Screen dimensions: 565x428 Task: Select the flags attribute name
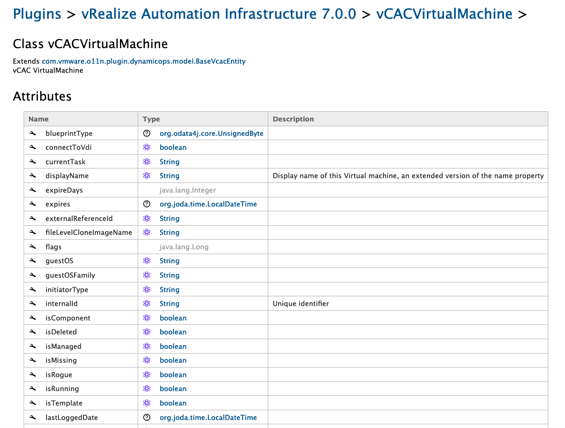(54, 247)
